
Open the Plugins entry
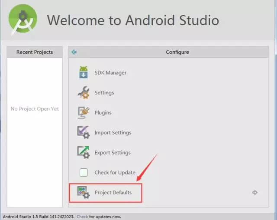pos(103,113)
